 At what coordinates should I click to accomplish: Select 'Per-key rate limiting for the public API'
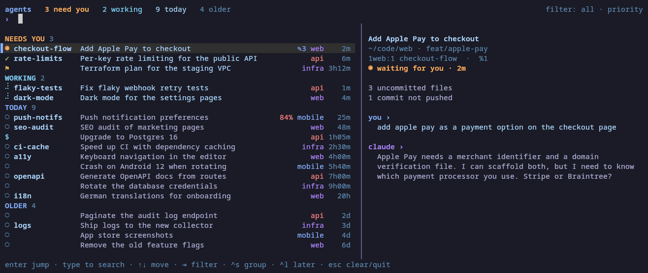coord(168,58)
